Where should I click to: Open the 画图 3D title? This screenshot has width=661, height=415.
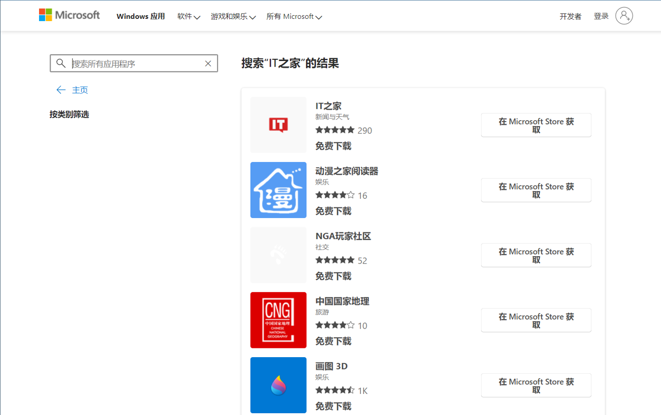click(x=331, y=366)
